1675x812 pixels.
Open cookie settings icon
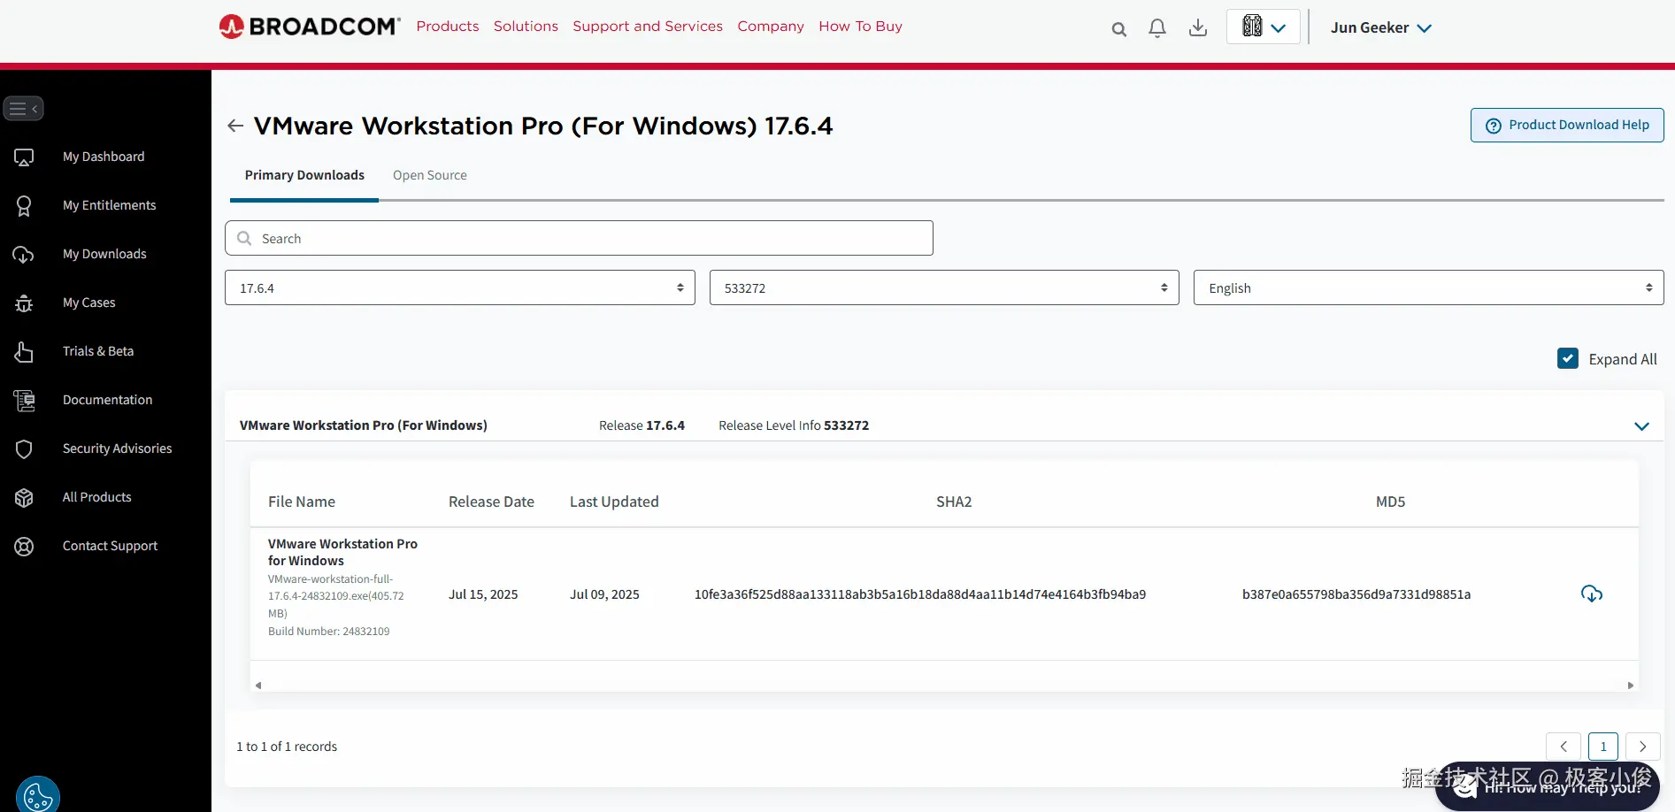(38, 794)
